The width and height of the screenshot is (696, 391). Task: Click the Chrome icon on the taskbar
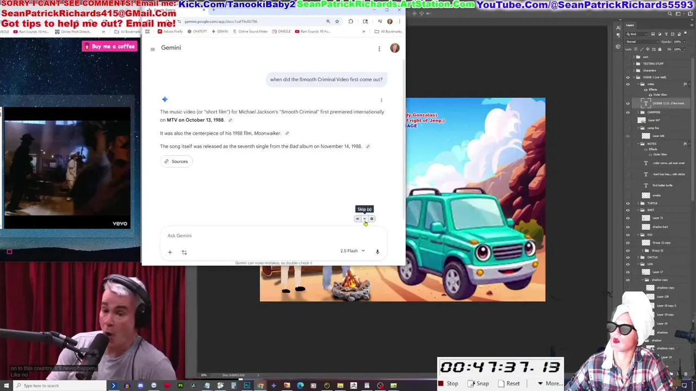(260, 386)
